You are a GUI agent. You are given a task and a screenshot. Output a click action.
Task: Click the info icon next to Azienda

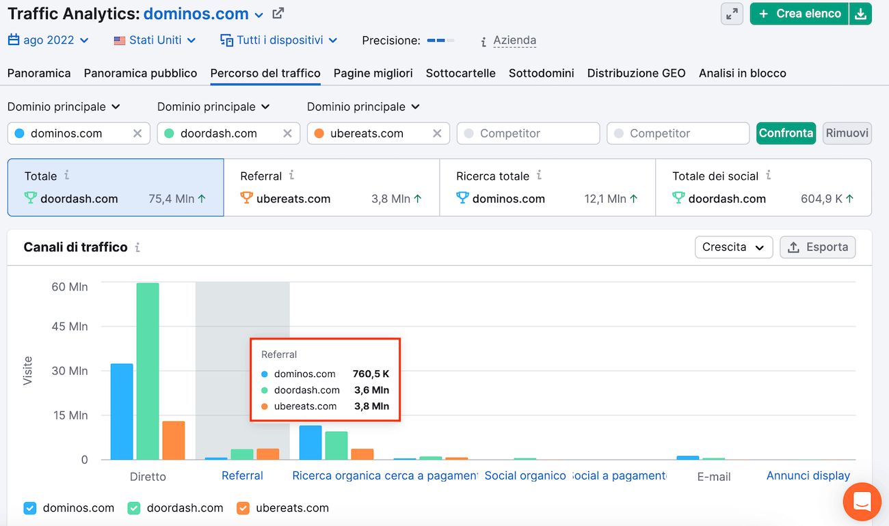coord(483,41)
